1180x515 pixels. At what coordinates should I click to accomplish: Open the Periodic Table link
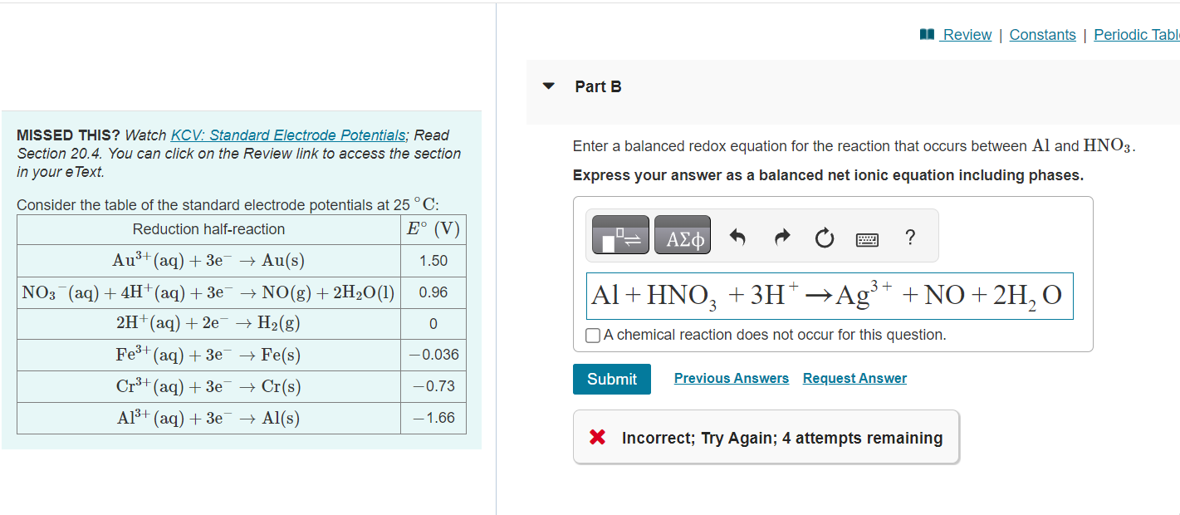(1136, 34)
